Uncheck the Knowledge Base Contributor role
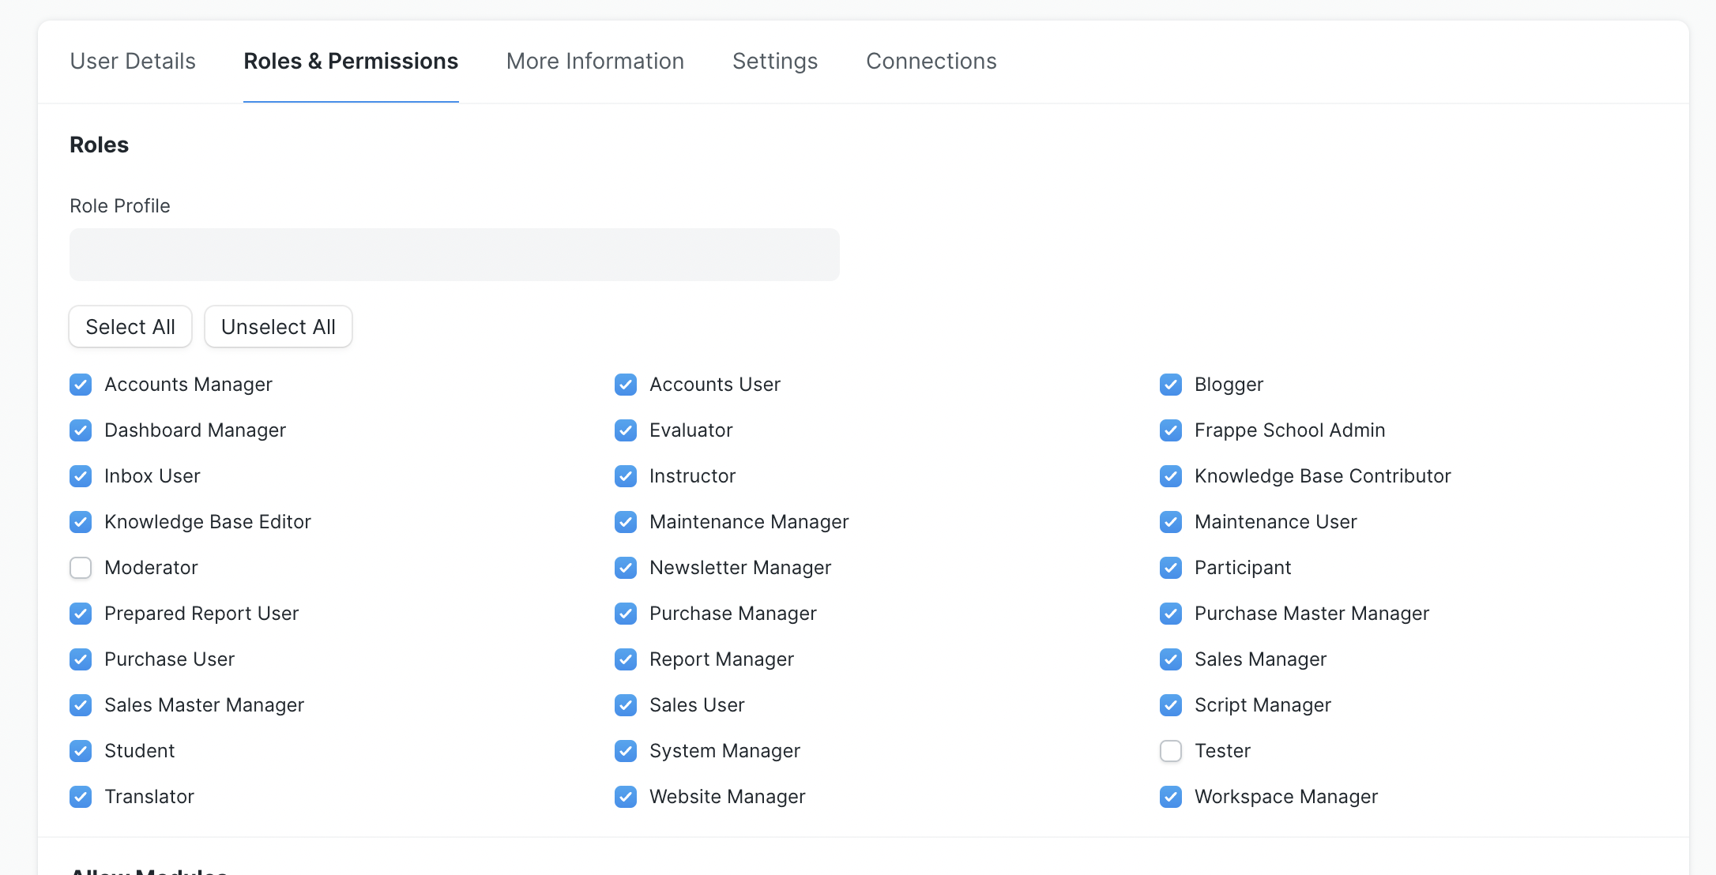Image resolution: width=1716 pixels, height=875 pixels. [1170, 476]
